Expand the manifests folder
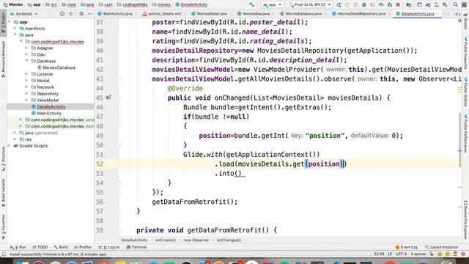The width and height of the screenshot is (469, 264). (15, 29)
